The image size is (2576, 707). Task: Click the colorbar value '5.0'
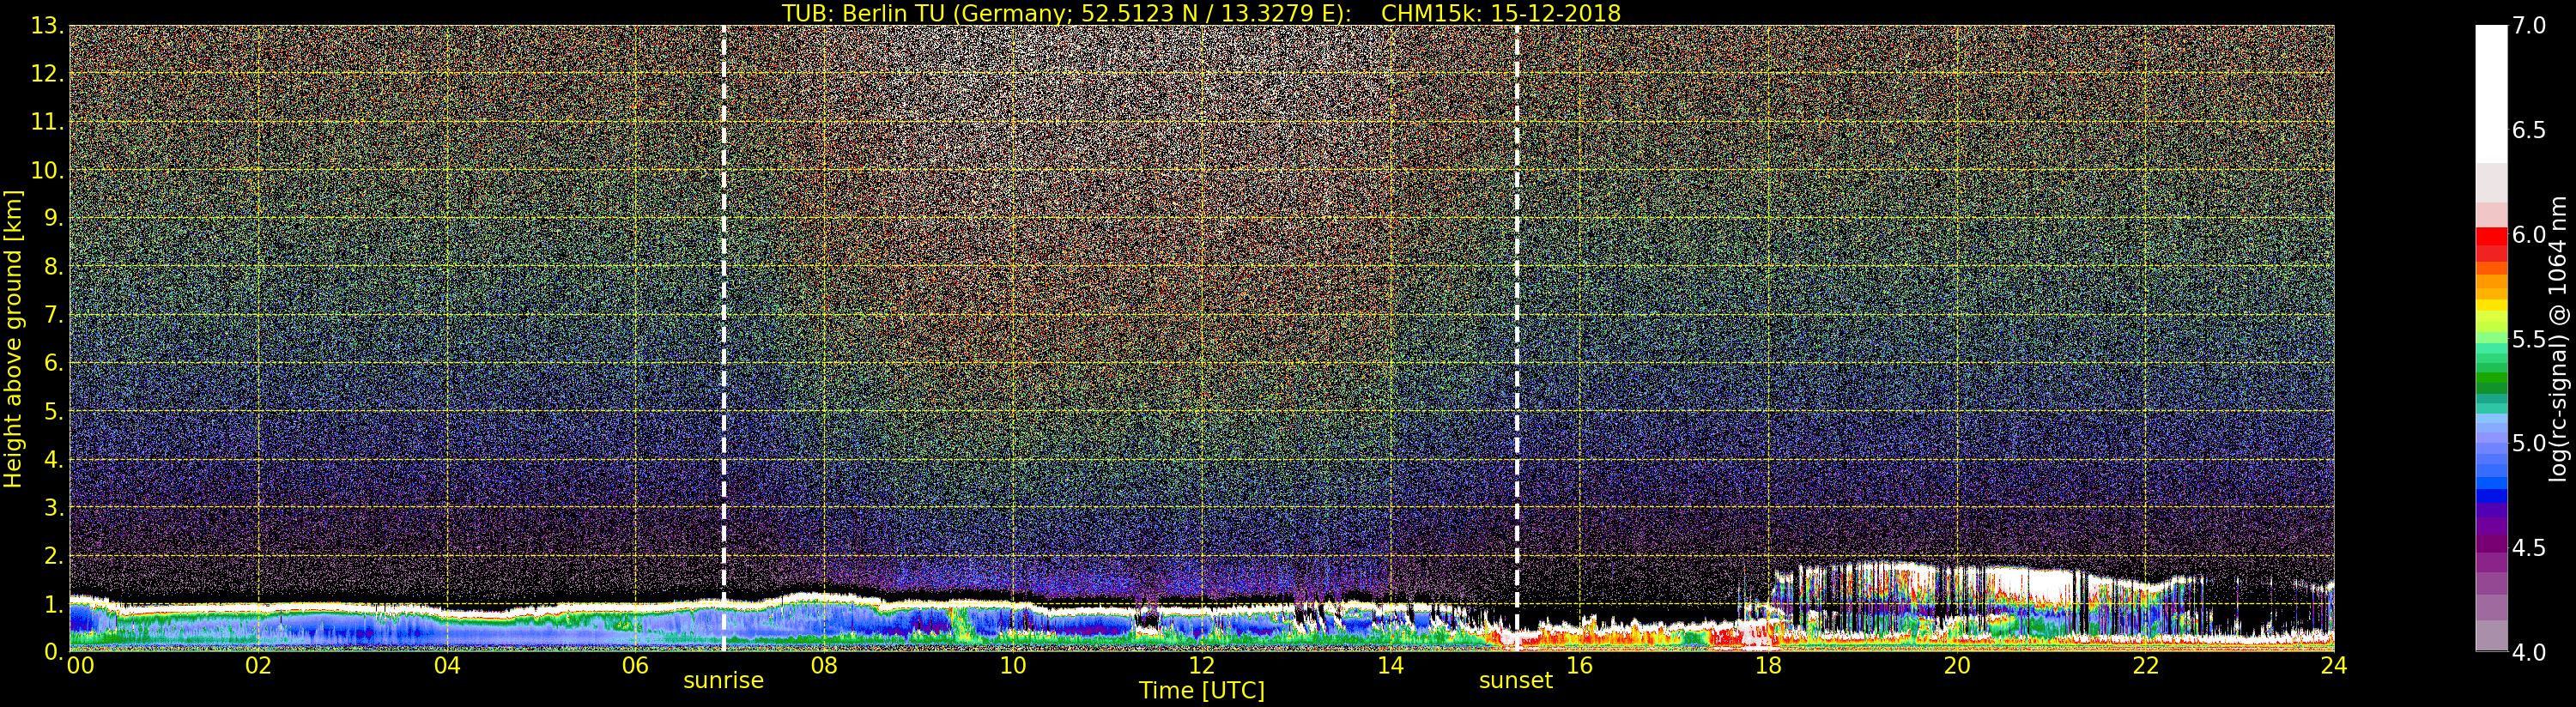[x=2529, y=443]
